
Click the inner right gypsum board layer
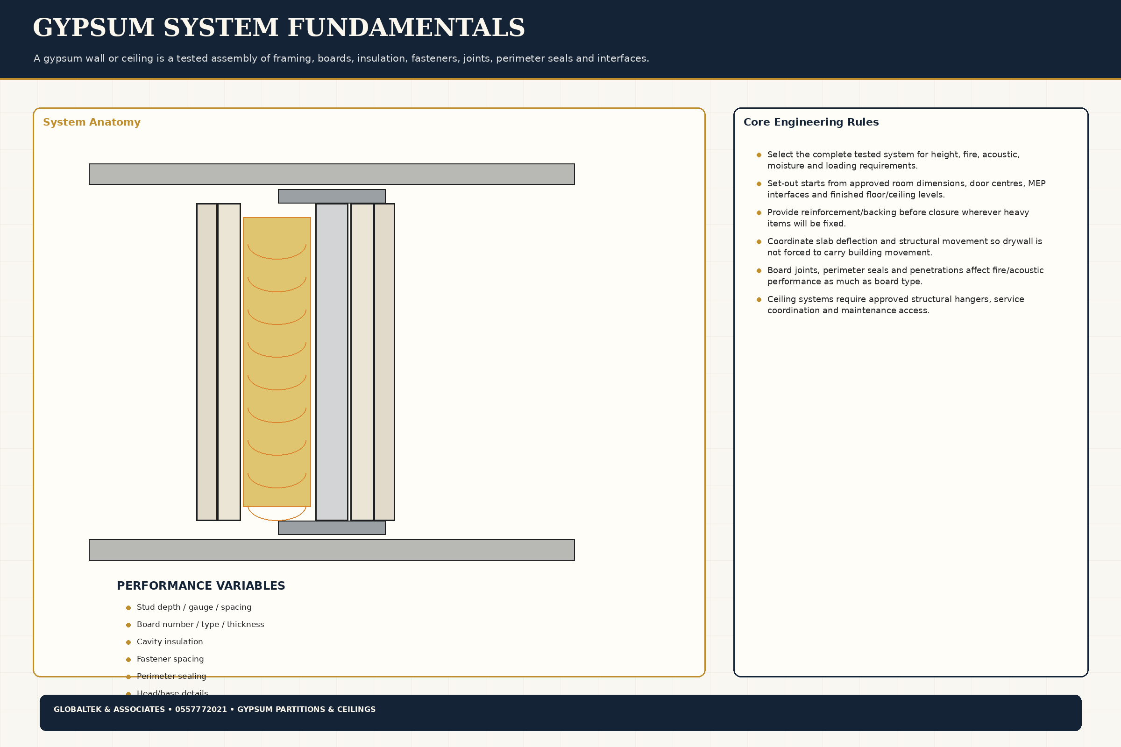pyautogui.click(x=362, y=362)
